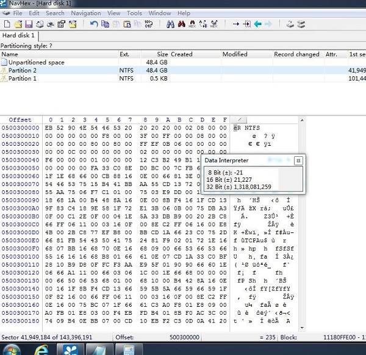
Task: Click the status bar Offset value 500300000
Action: pyautogui.click(x=184, y=337)
